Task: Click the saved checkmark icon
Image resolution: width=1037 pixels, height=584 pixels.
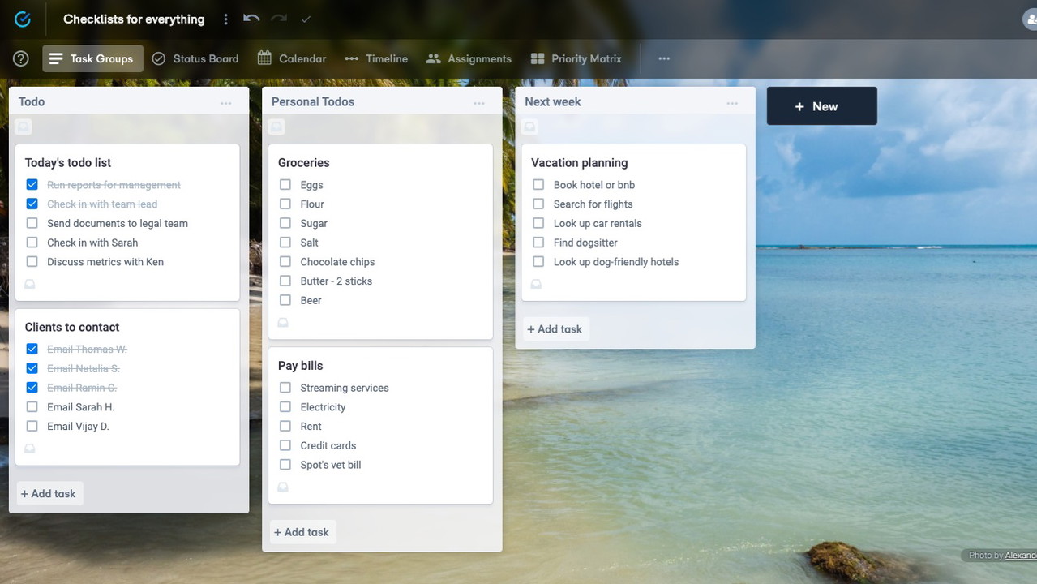Action: [306, 19]
